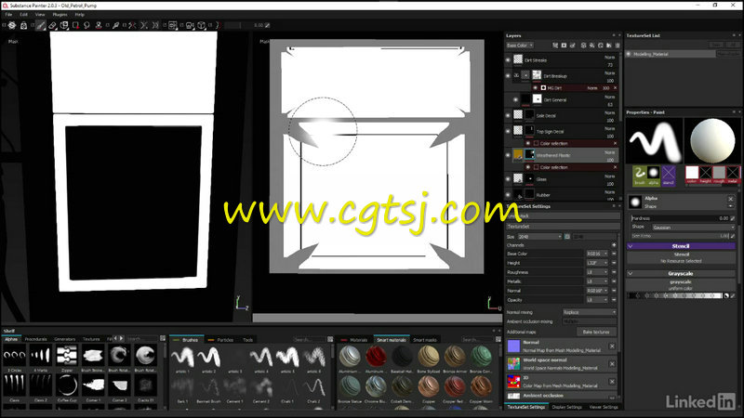Click the channel link icon beside the Size dropdown

pos(567,237)
